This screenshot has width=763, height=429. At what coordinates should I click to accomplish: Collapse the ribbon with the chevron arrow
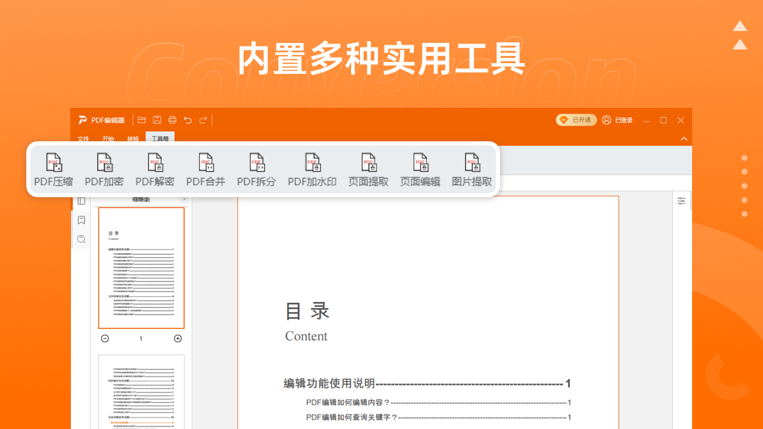pos(684,138)
